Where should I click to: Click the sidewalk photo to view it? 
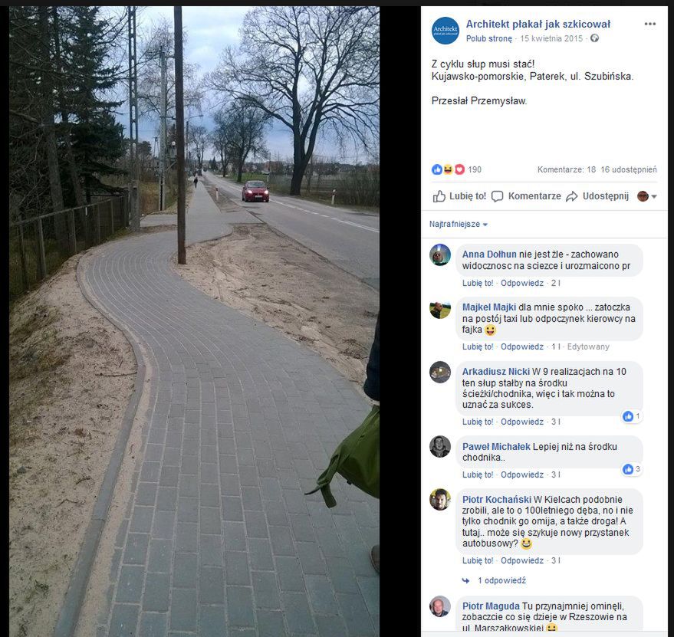(194, 321)
